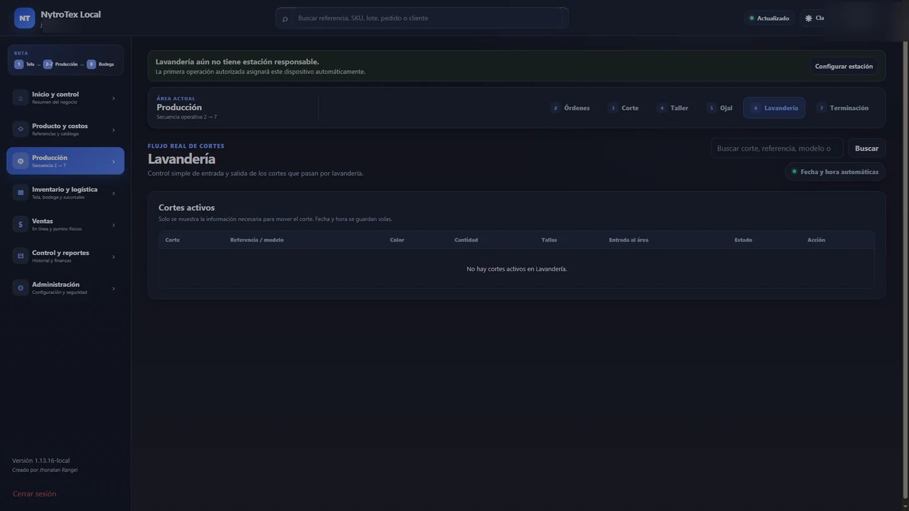The height and width of the screenshot is (511, 909).
Task: Click the Ventas dollar sign icon
Action: click(x=20, y=225)
